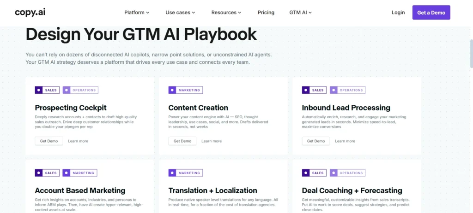Screen dimensions: 473x213
Task: Expand the Resources menu
Action: [x=226, y=12]
